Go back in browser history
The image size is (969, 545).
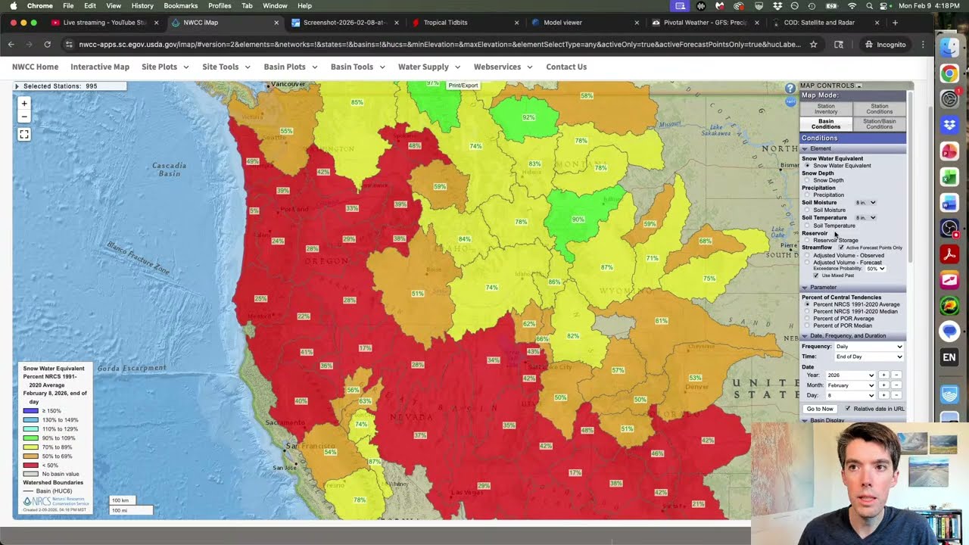pyautogui.click(x=11, y=45)
